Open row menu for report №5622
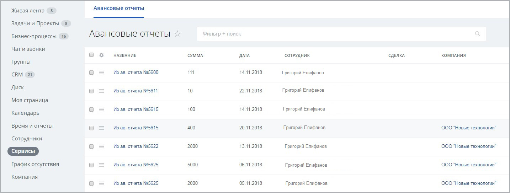This screenshot has width=510, height=193. (x=101, y=146)
